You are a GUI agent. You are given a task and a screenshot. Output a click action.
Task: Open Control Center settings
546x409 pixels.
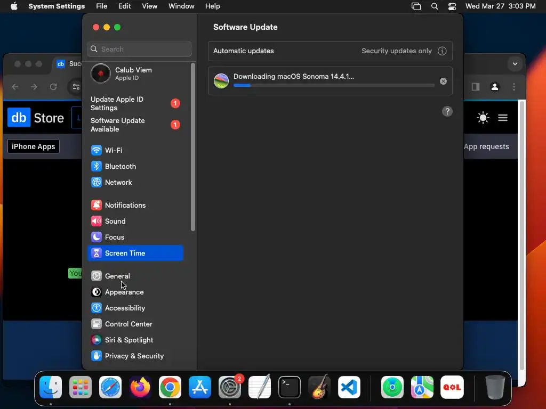(x=135, y=324)
